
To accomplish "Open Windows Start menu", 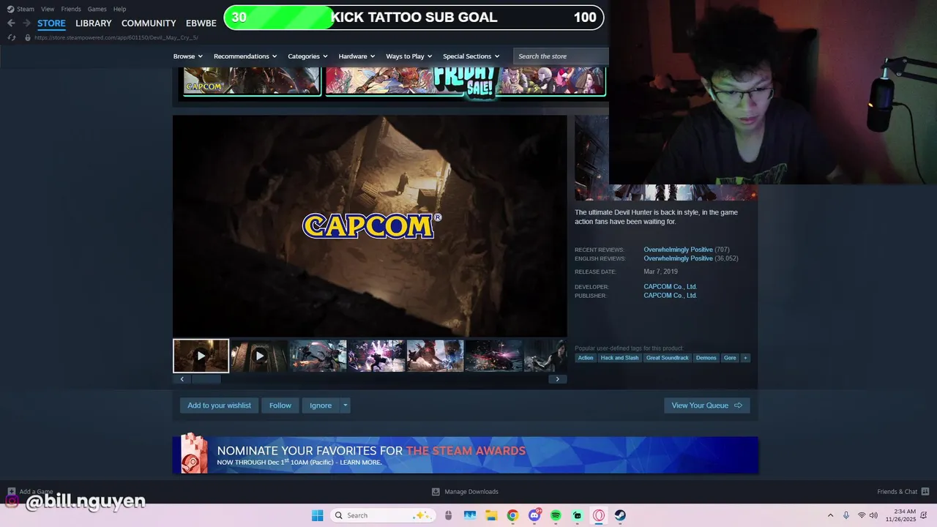I will point(317,515).
